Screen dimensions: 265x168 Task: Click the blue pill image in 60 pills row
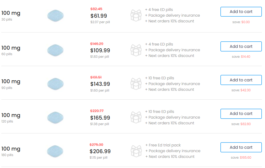[55, 50]
